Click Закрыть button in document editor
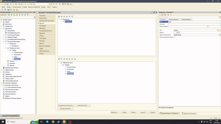221x124 pixels. click(x=143, y=113)
